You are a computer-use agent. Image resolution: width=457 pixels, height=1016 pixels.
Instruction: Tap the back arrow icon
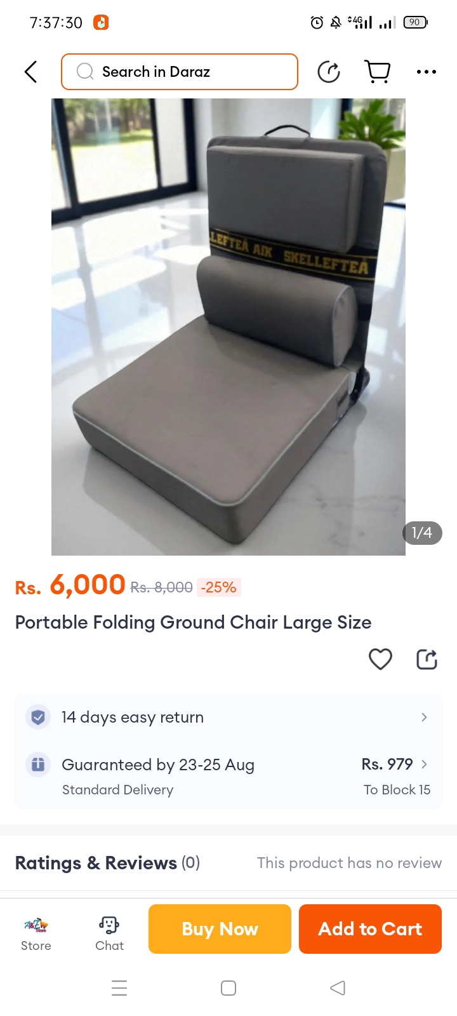[x=30, y=72]
